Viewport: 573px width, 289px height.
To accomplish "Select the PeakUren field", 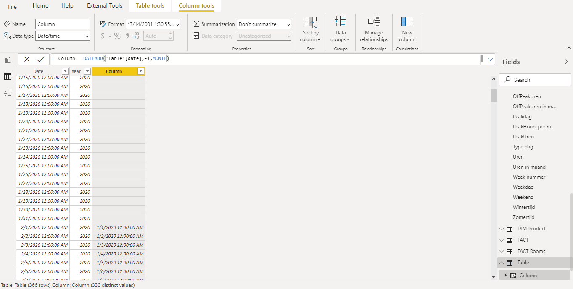I will coord(523,137).
